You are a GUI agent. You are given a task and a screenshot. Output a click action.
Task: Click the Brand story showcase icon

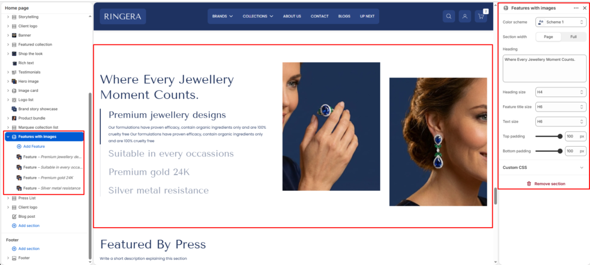14,109
